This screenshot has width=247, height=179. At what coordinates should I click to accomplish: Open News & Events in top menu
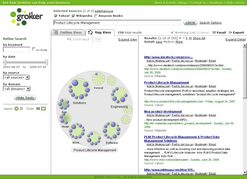(165, 2)
